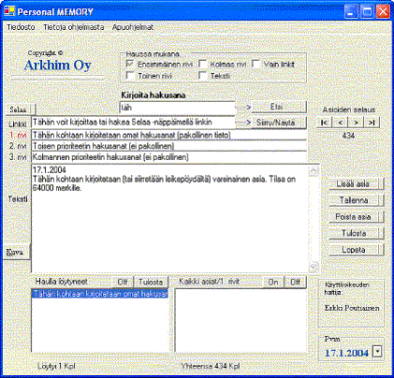Open Tietoja ohjelmasta menu
Screen dimensions: 394x378
pyautogui.click(x=74, y=27)
